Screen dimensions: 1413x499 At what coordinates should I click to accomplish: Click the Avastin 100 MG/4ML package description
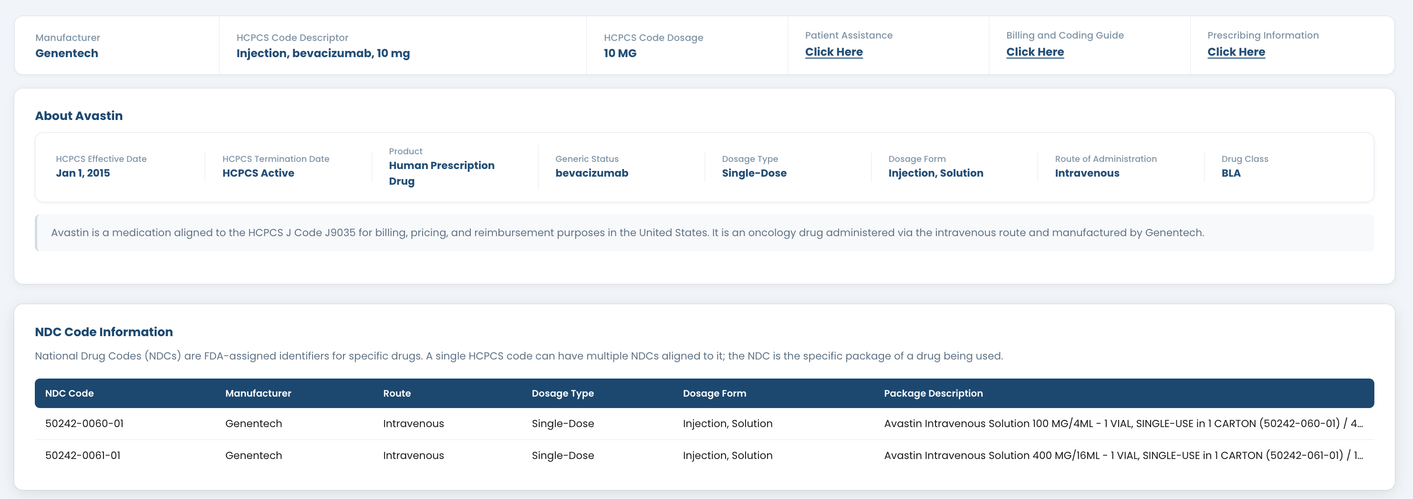point(1123,423)
